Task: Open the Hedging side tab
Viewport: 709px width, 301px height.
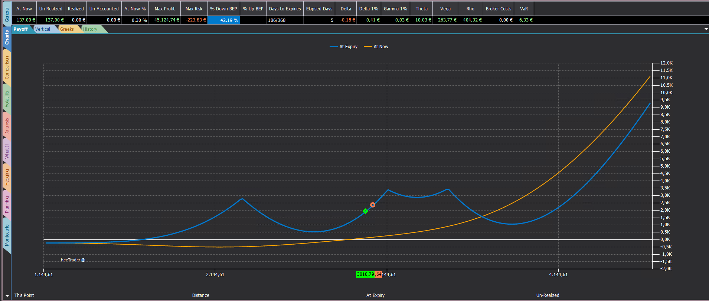Action: [x=7, y=177]
